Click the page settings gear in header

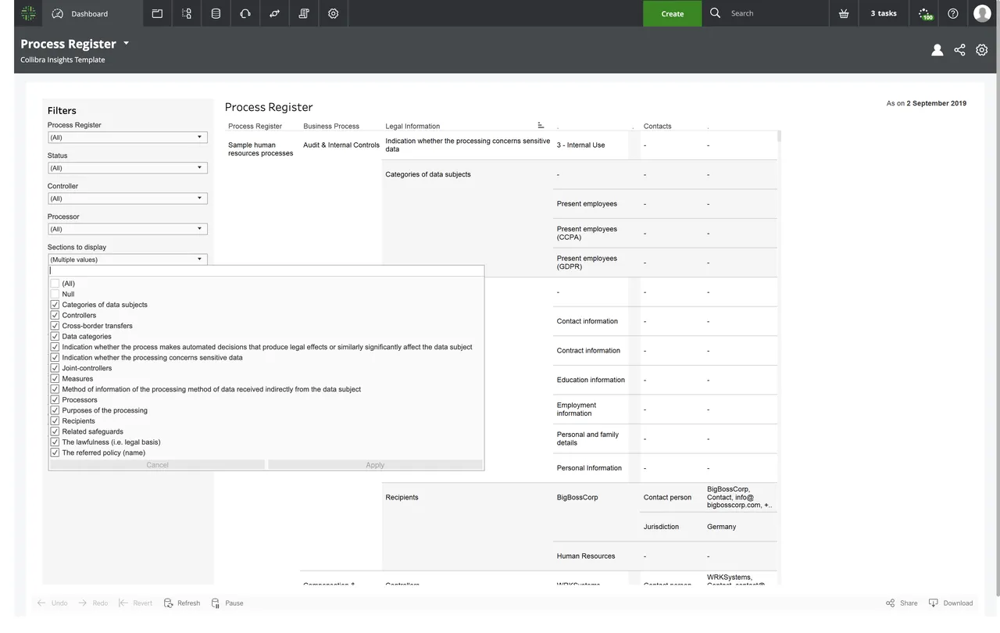pos(982,50)
